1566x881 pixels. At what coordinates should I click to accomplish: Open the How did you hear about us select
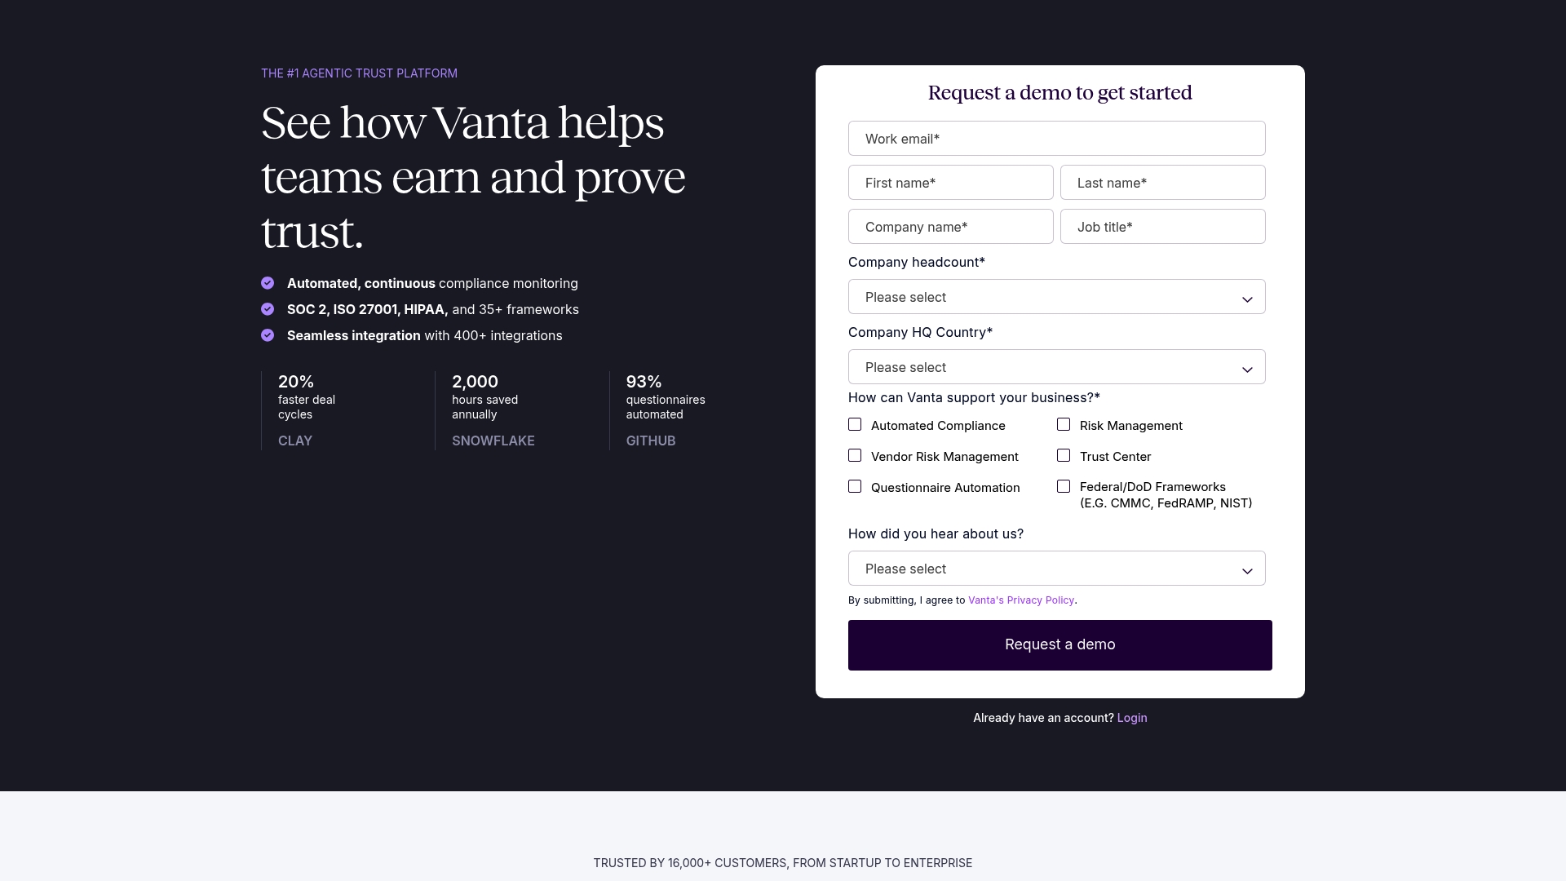[1057, 569]
